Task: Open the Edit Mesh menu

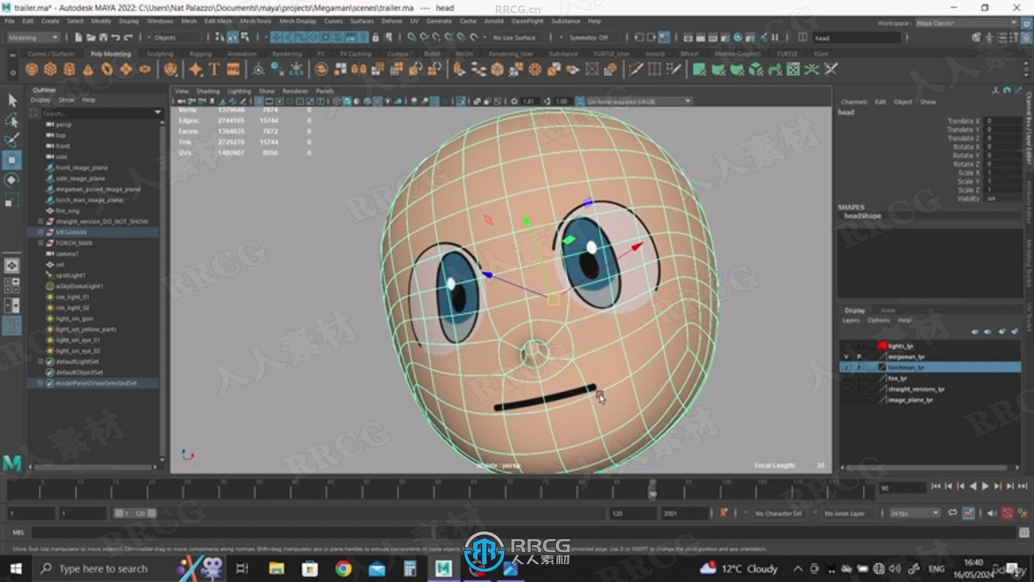Action: 218,21
